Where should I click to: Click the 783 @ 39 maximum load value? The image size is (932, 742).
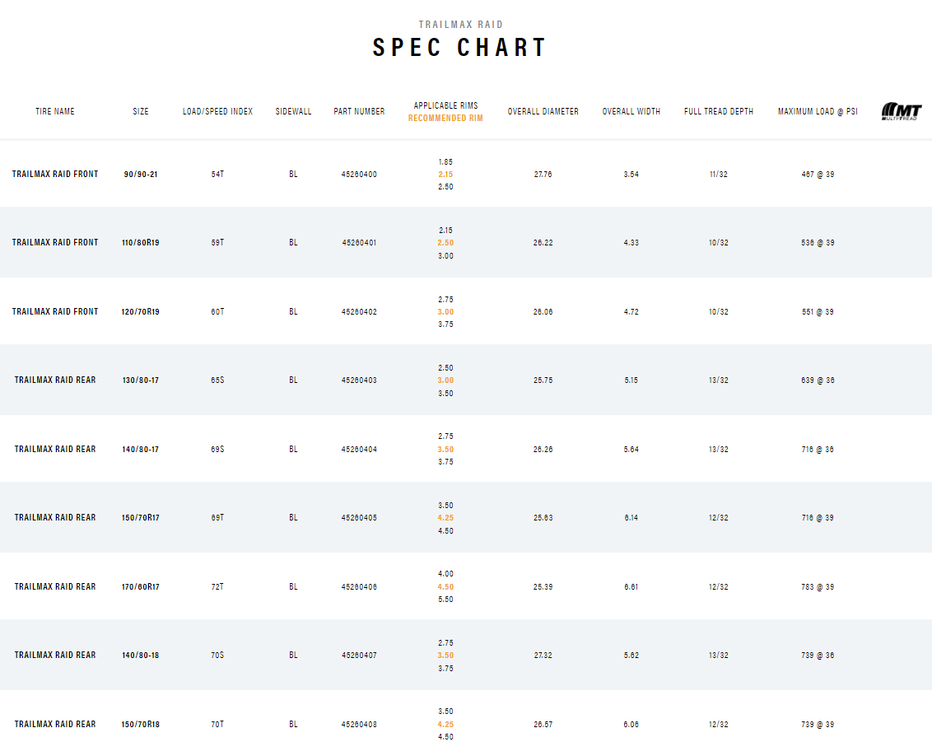817,587
